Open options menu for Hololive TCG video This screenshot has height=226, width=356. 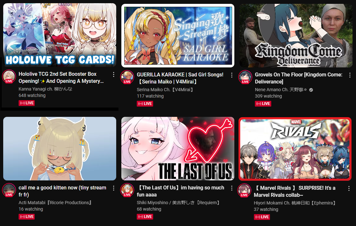pos(114,74)
